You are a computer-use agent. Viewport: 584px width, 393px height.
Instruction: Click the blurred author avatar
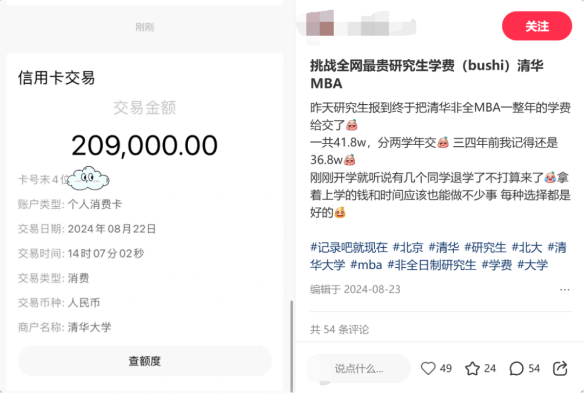(x=320, y=24)
